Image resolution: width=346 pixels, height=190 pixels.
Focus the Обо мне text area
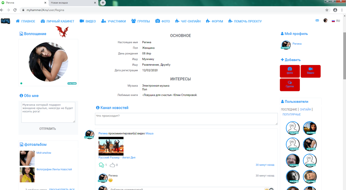click(48, 112)
